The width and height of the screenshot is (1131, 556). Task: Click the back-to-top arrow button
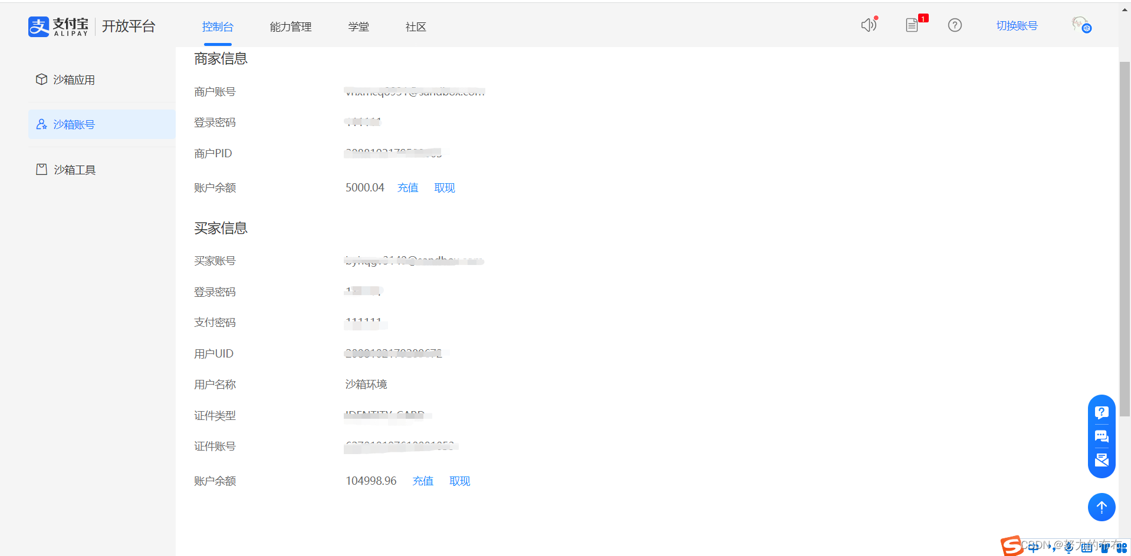coord(1101,507)
